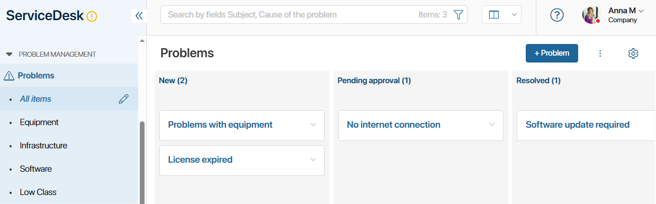The width and height of the screenshot is (656, 204).
Task: Collapse sidebar with double chevron icon
Action: pyautogui.click(x=139, y=16)
